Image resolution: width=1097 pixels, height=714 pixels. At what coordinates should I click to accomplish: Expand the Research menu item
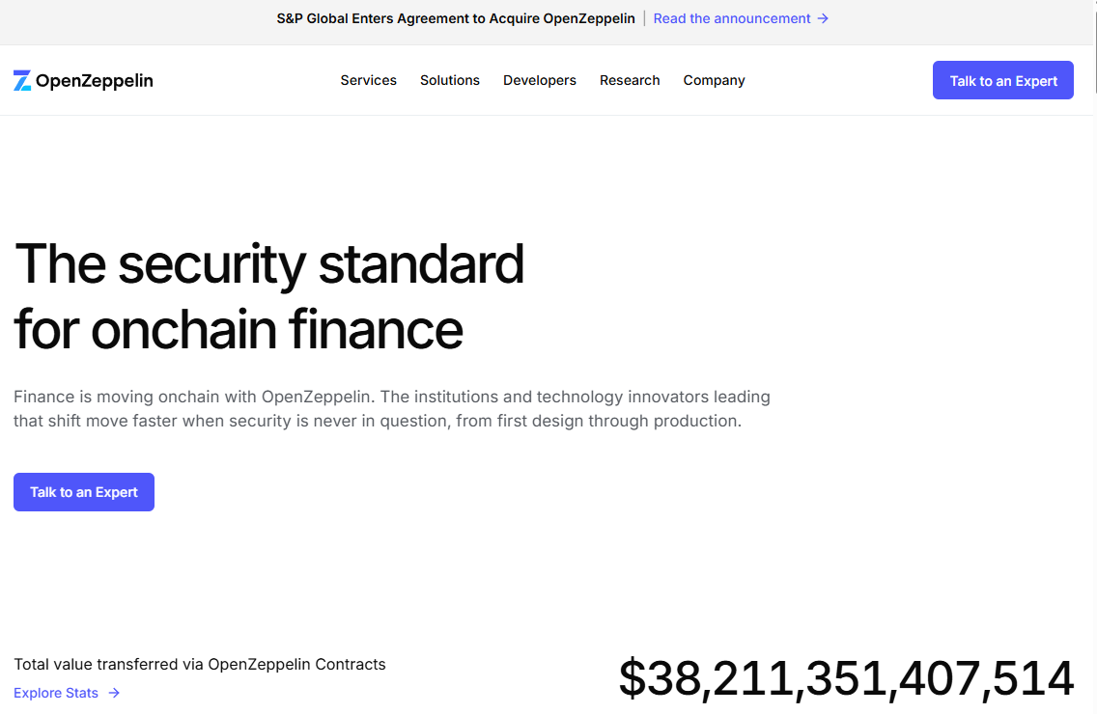click(630, 80)
